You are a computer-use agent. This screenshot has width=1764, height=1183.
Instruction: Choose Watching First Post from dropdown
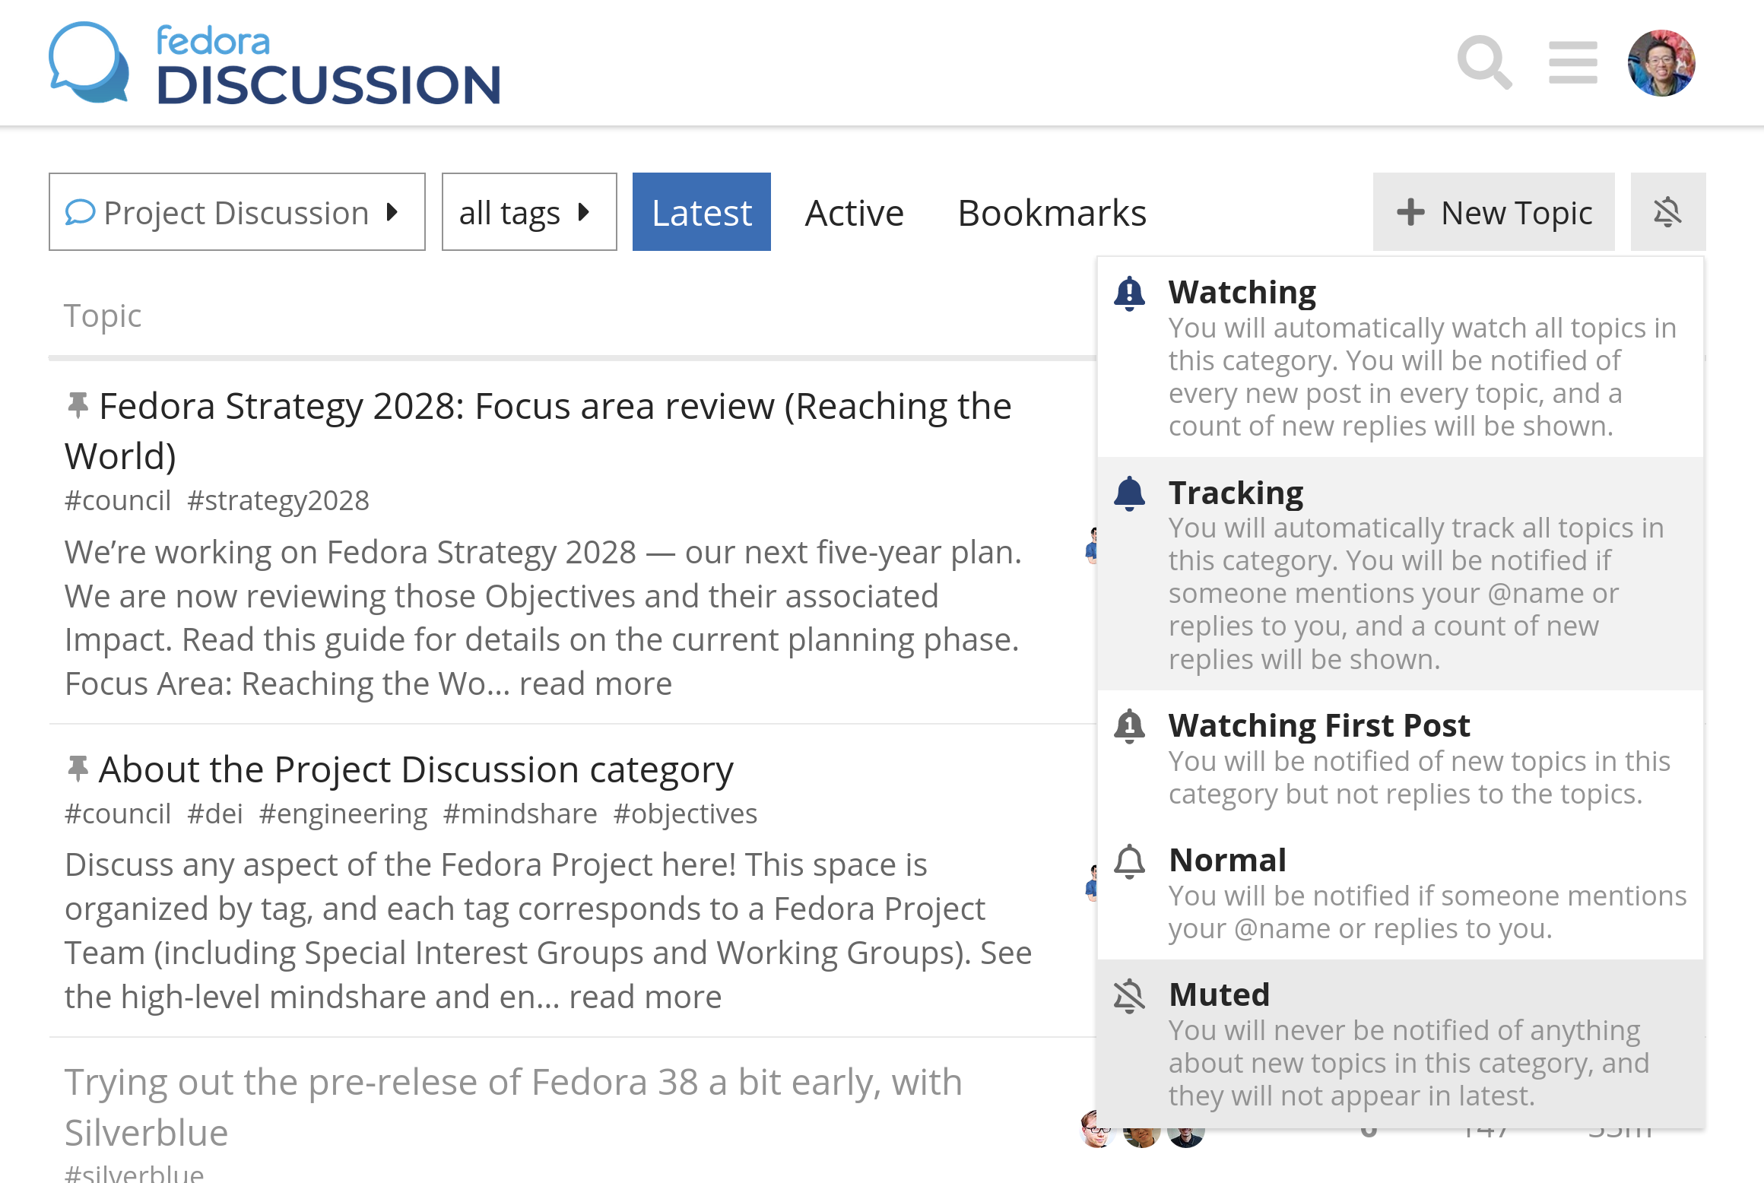pos(1401,758)
